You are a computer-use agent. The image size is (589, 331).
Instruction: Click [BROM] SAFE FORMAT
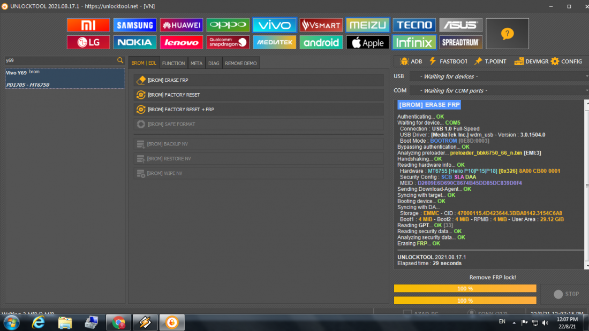259,124
